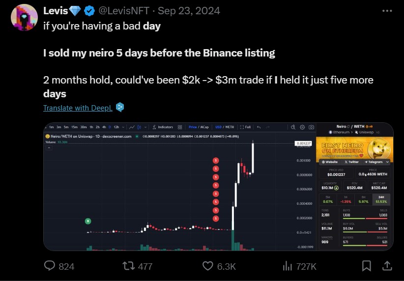Collapse the Volume indicator chevron

pyautogui.click(x=49, y=148)
